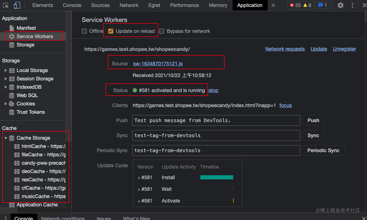
Task: Click the Periodic Sync input field
Action: [x=216, y=150]
